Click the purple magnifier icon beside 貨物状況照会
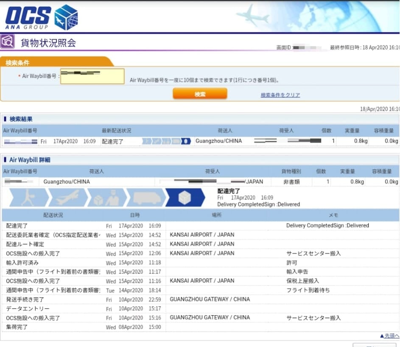 tap(8, 42)
